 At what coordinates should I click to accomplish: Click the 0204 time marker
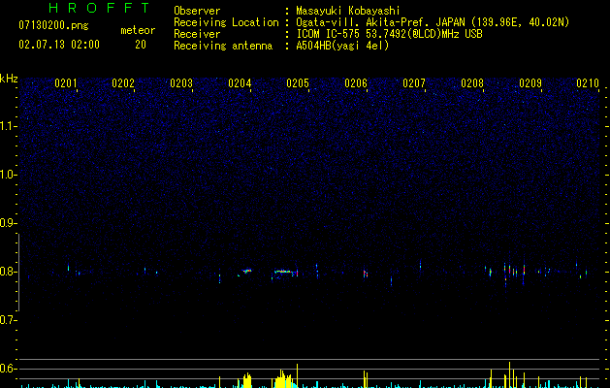pos(240,83)
